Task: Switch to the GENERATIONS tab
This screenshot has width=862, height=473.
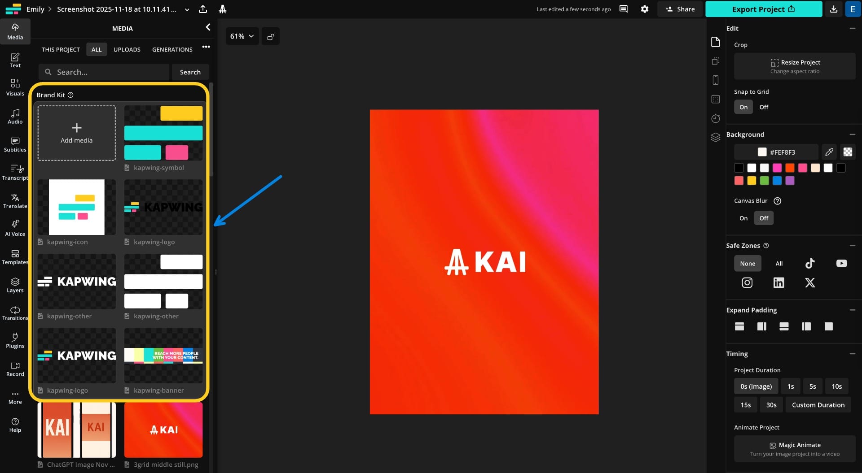Action: (x=172, y=49)
